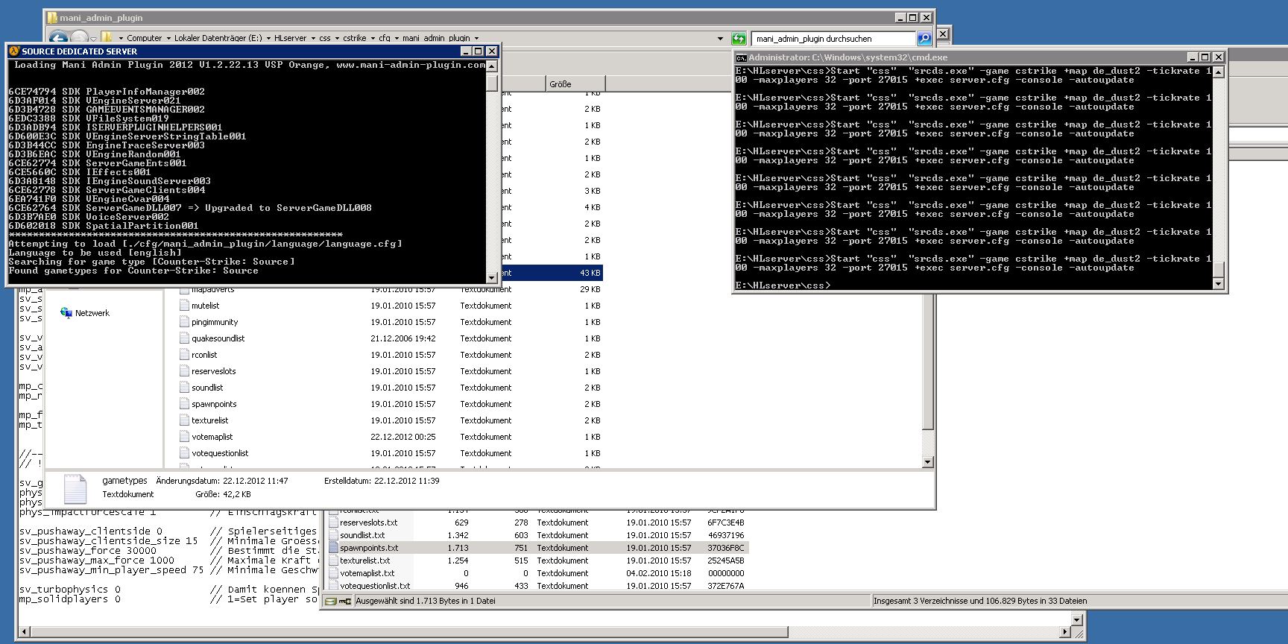Select the Computer breadcrumb in the address bar
Screen dimensions: 1288x644
pyautogui.click(x=144, y=38)
